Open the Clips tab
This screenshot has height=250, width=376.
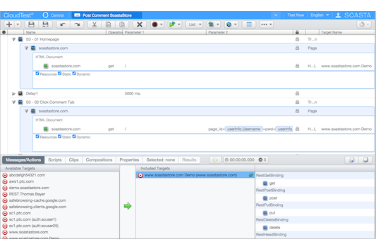(74, 160)
